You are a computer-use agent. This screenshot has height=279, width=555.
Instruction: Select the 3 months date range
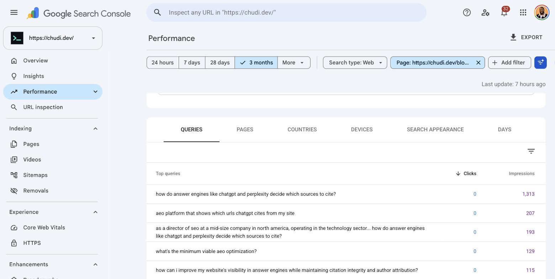(256, 63)
